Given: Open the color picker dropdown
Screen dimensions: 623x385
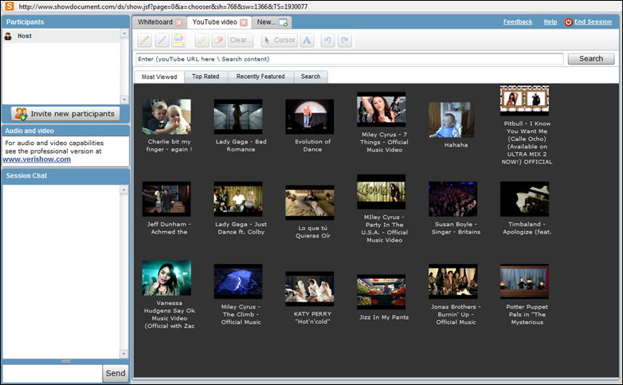Looking at the screenshot, I should tap(178, 40).
